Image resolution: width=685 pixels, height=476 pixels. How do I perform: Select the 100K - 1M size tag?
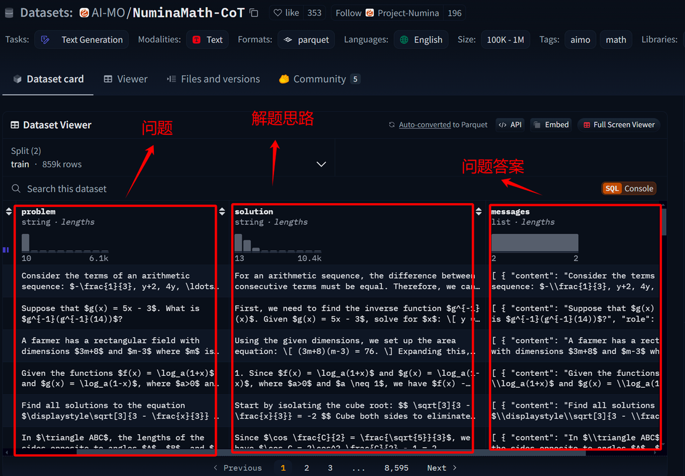[505, 40]
